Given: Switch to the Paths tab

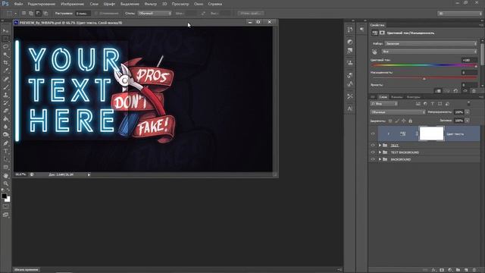Looking at the screenshot, I should 413,97.
